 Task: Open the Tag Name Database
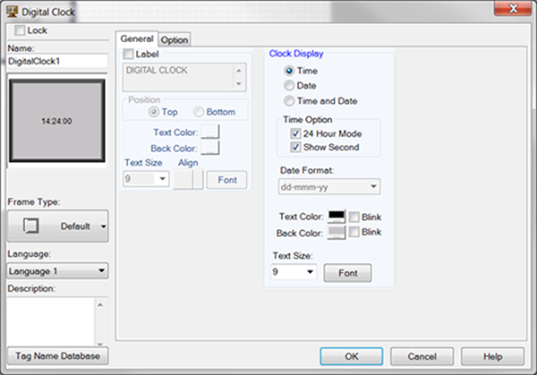(57, 356)
